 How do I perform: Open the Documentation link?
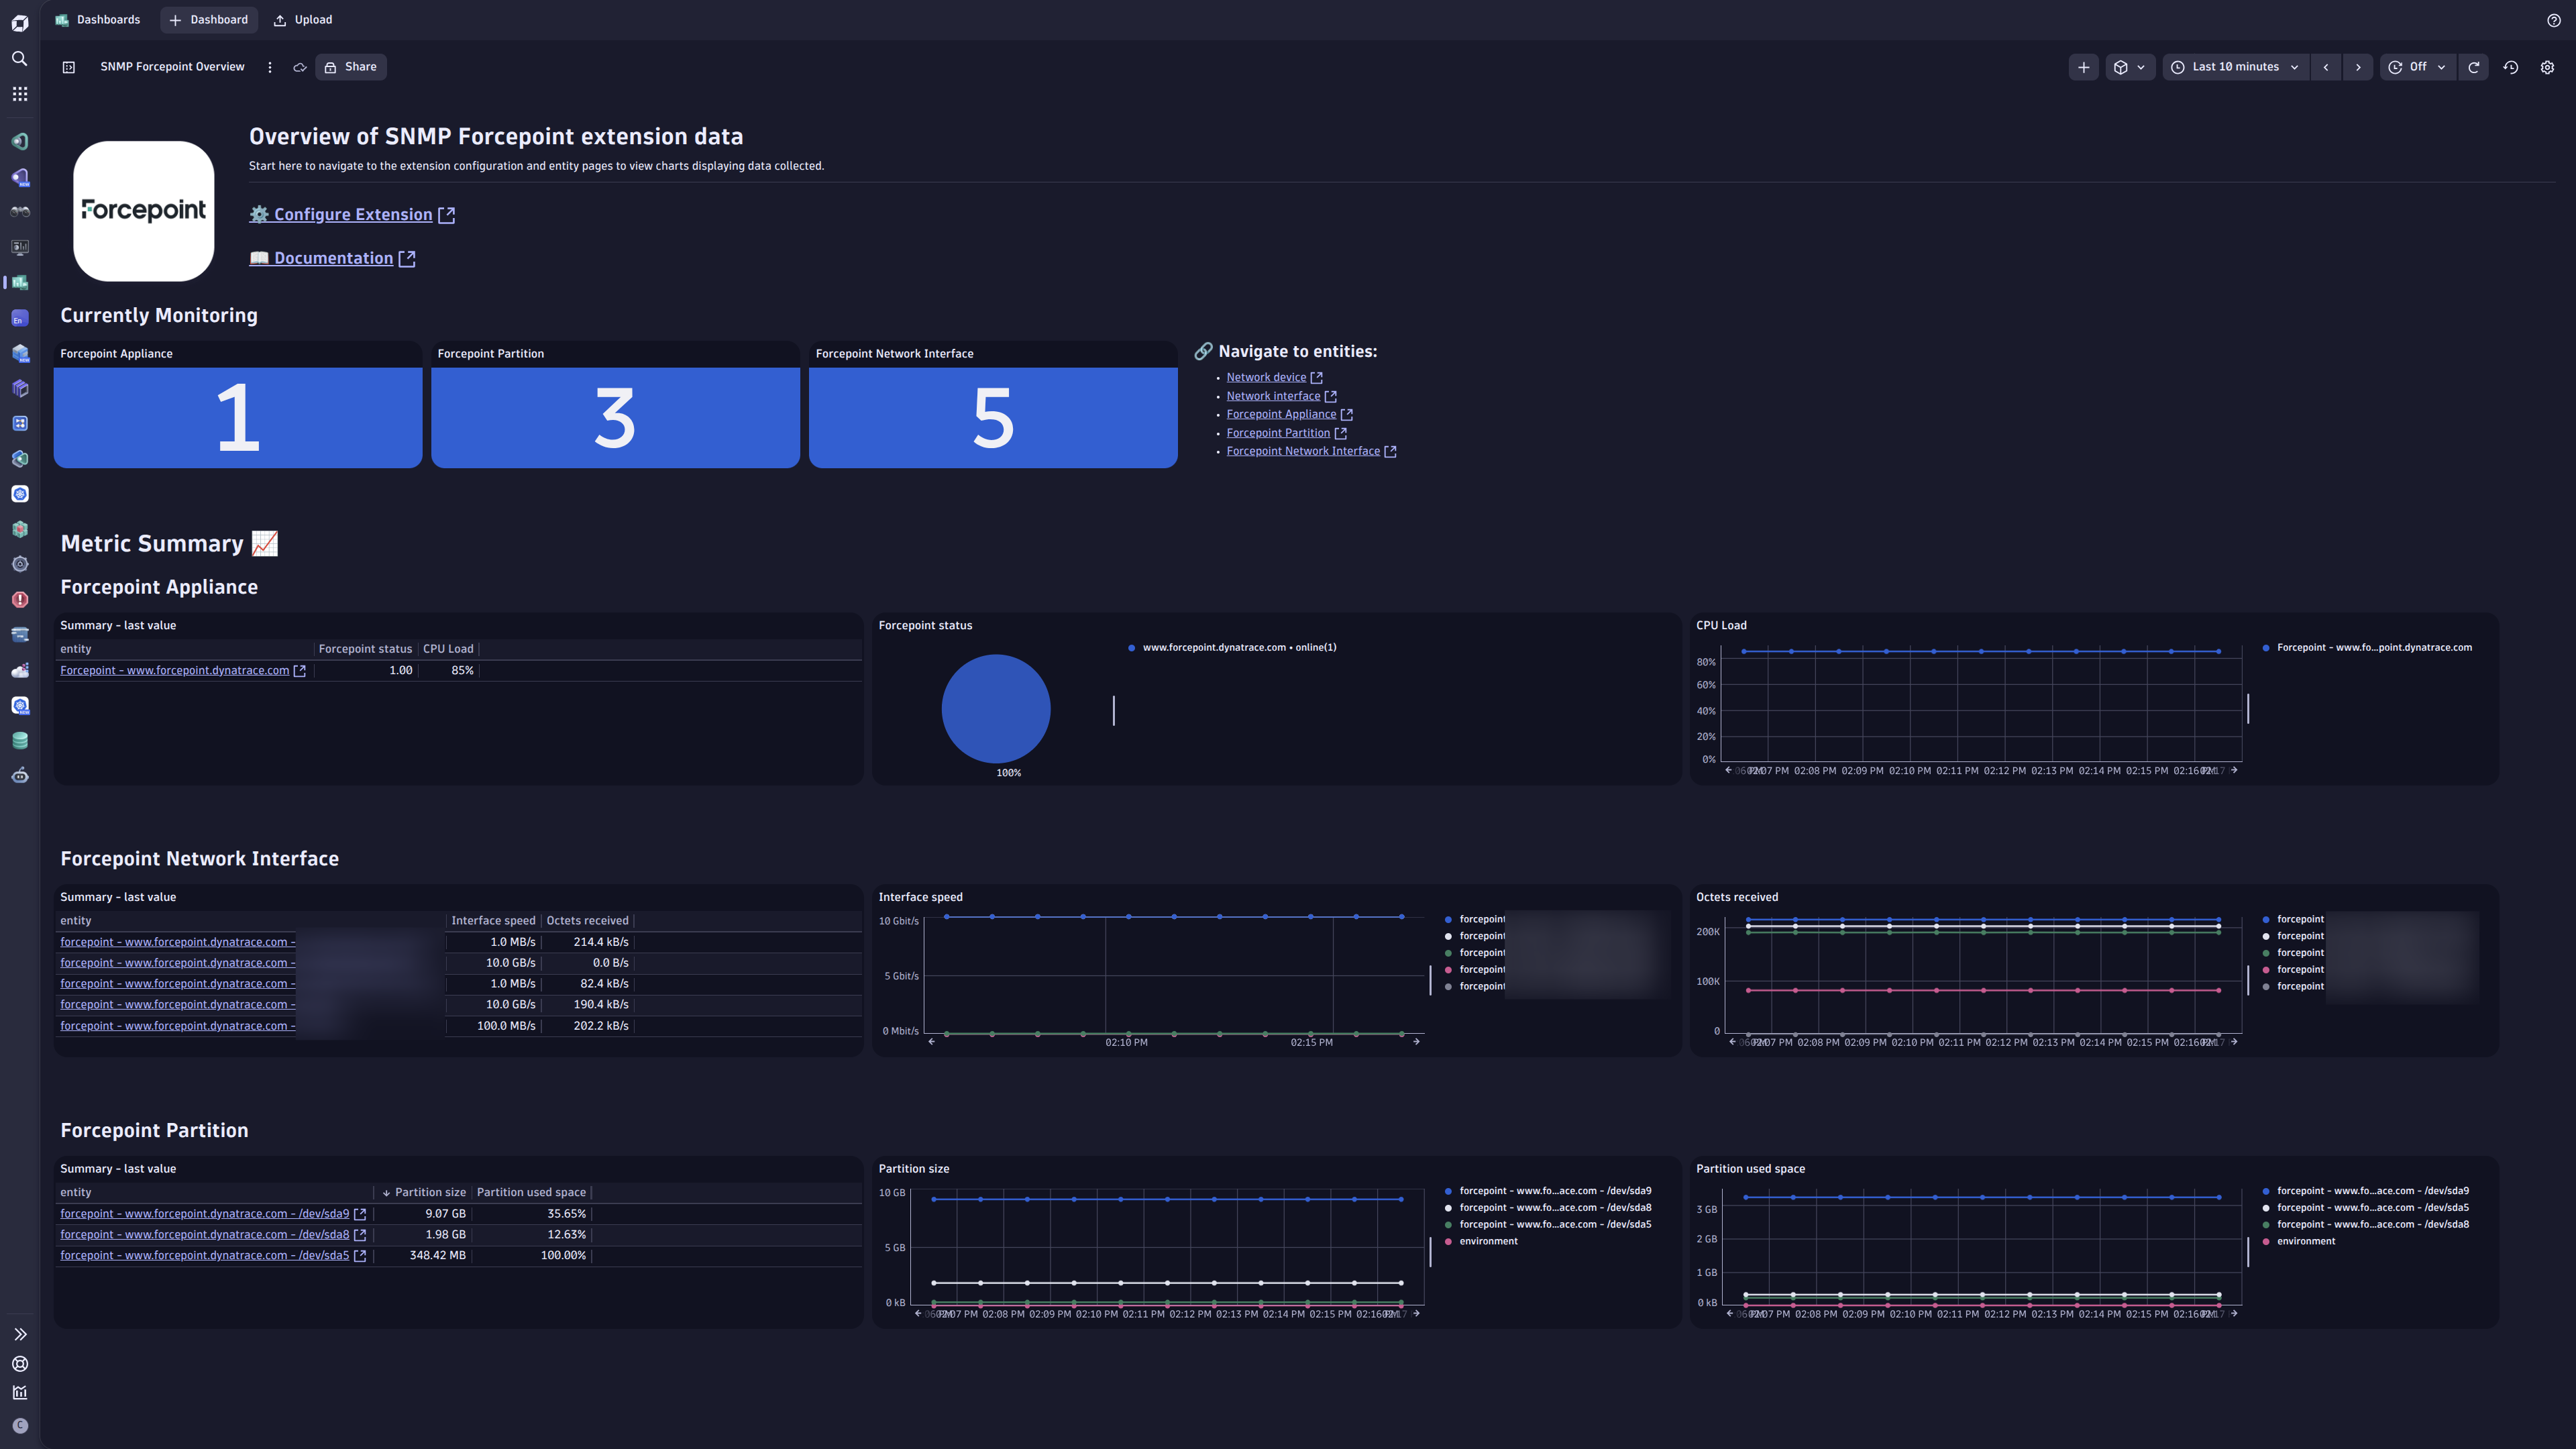332,258
